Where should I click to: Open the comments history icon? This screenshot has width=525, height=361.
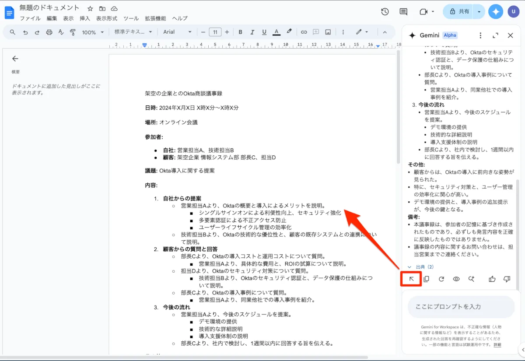coord(403,12)
